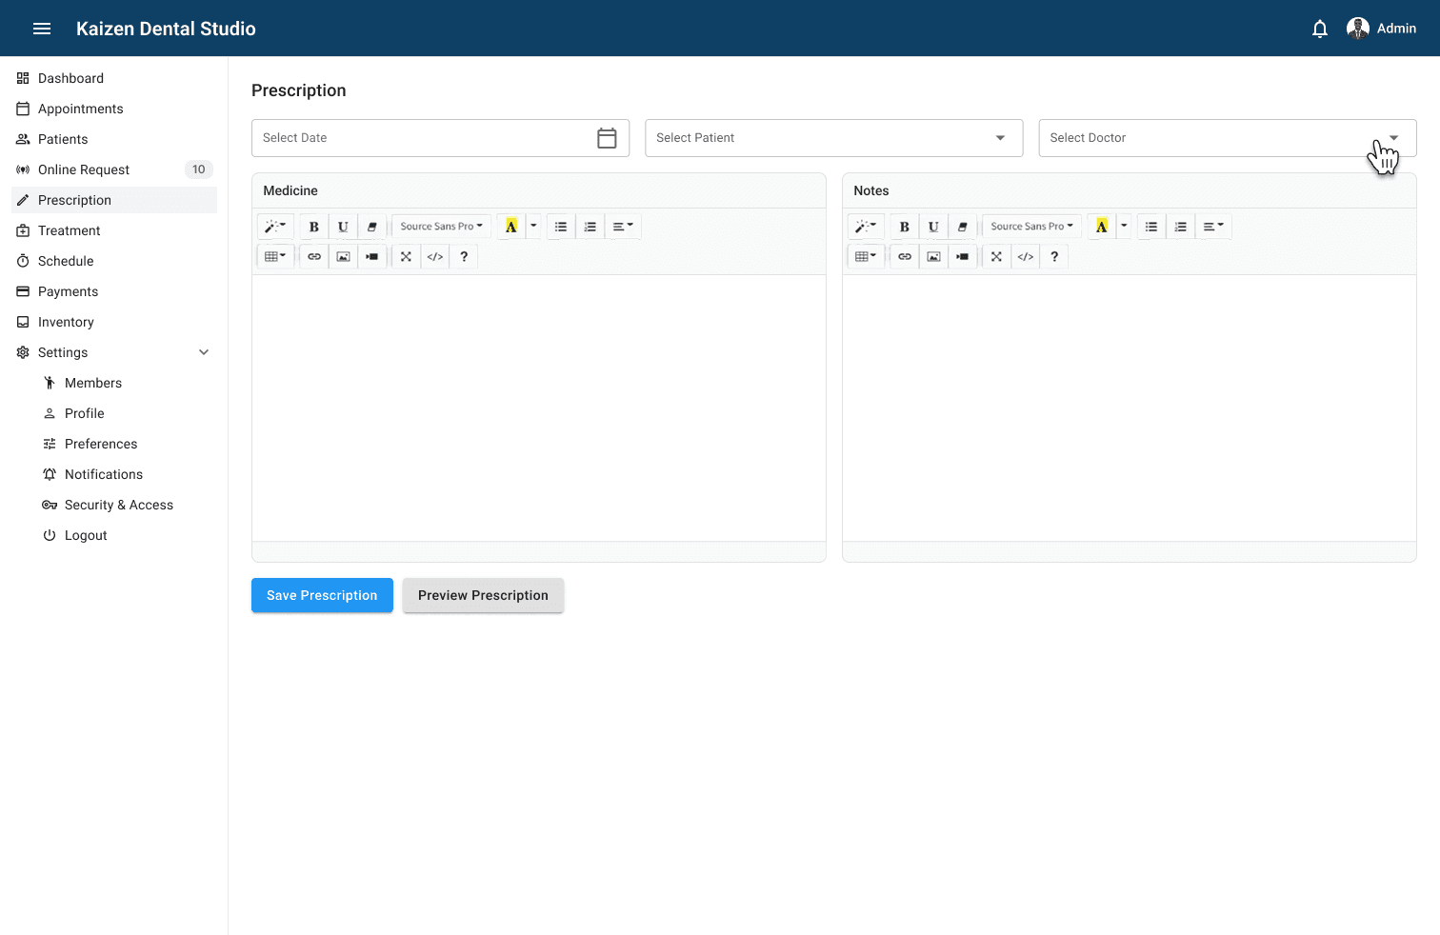The image size is (1440, 935).
Task: Open Source Sans Pro font dropdown in Medicine
Action: point(441,227)
